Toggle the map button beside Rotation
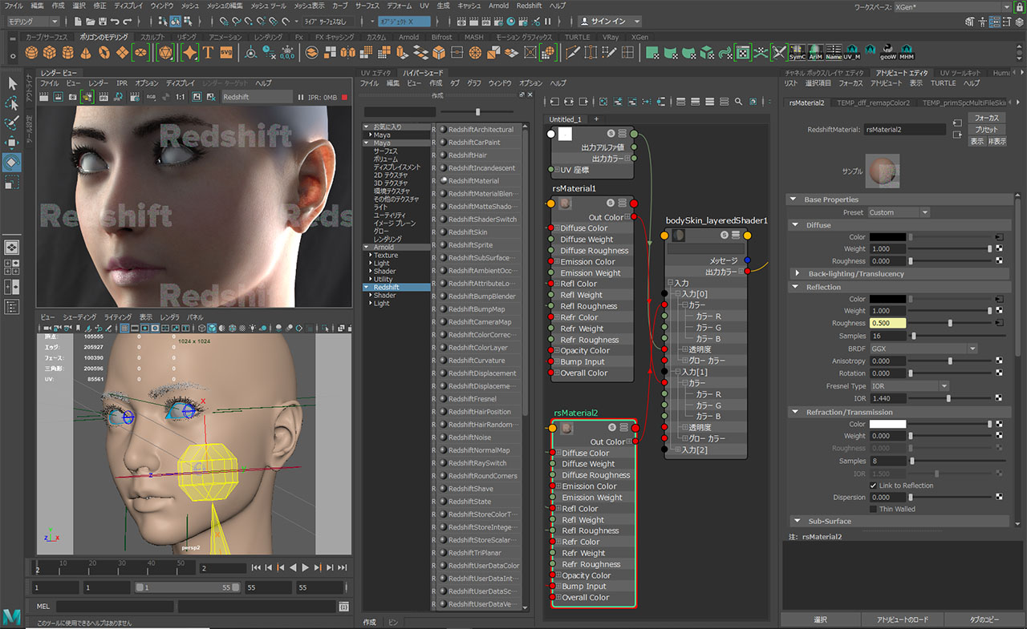Viewport: 1027px width, 629px height. coord(1000,373)
